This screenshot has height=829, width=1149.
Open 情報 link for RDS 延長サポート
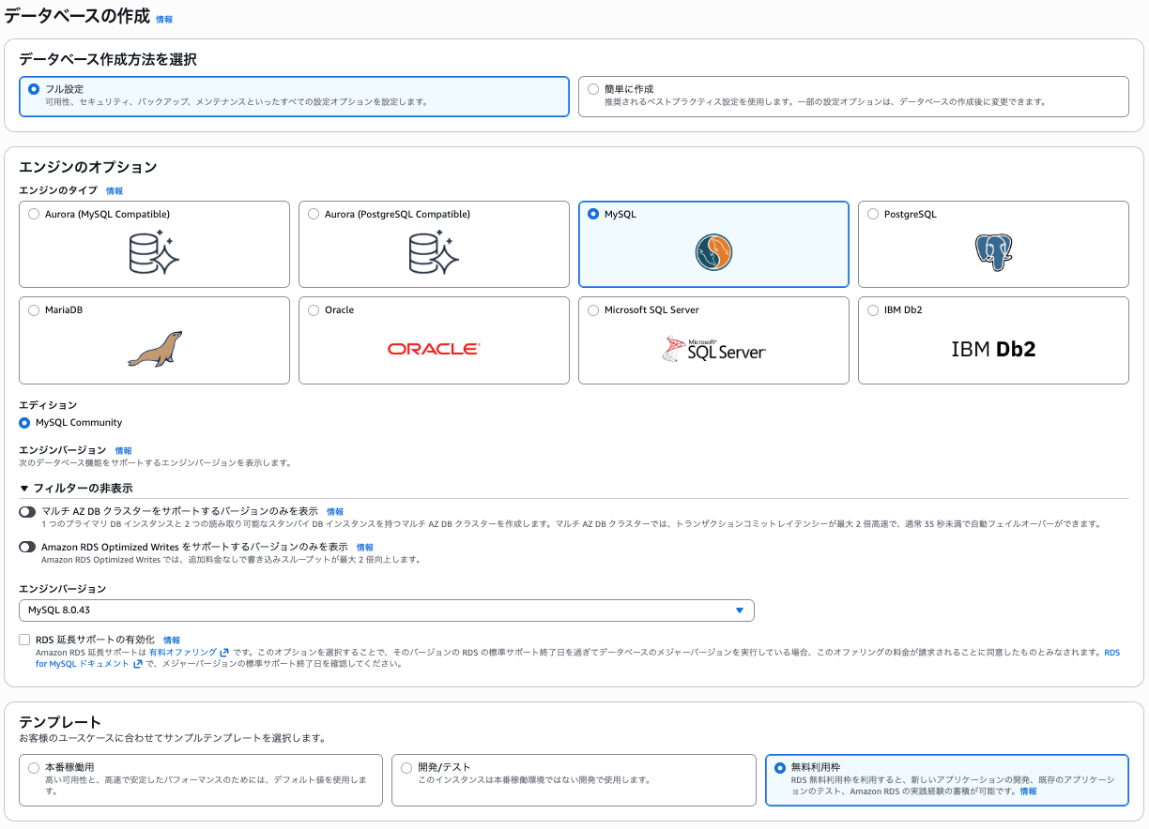172,640
